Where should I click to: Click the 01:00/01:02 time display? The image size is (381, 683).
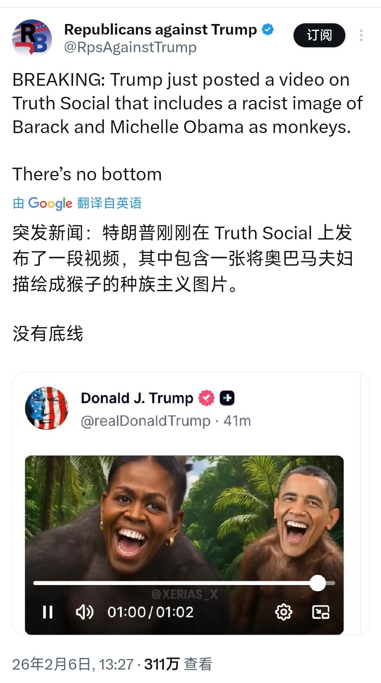click(x=151, y=612)
